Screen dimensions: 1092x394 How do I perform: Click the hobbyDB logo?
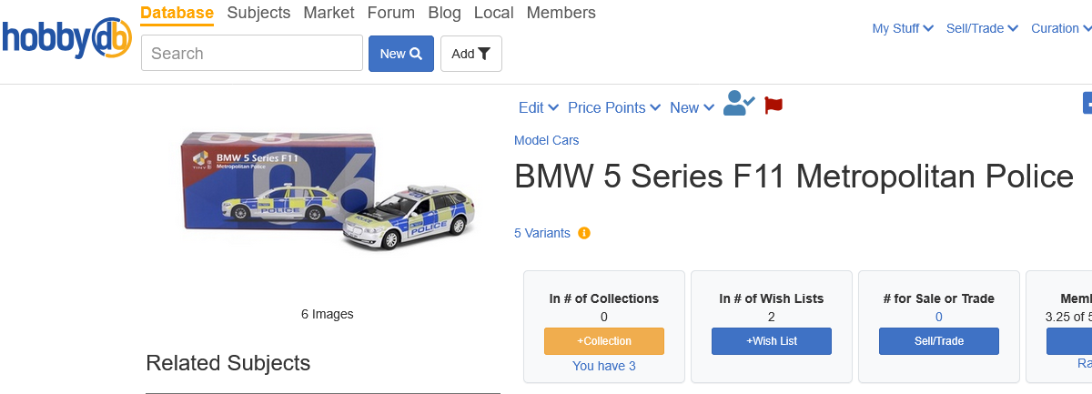66,36
